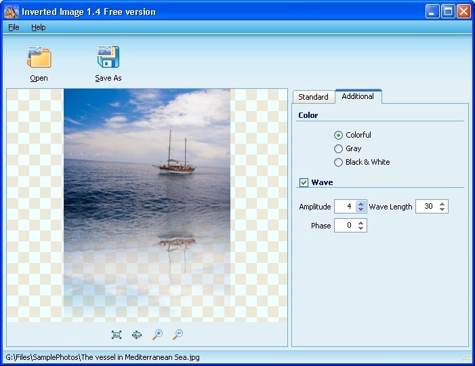
Task: Choose Black & White color mode
Action: (338, 162)
